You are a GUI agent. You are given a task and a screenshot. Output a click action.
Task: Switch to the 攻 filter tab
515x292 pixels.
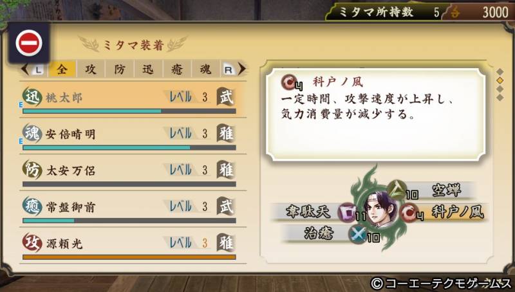[x=91, y=69]
